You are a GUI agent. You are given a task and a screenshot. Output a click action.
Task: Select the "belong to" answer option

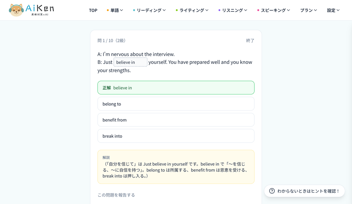[176, 104]
